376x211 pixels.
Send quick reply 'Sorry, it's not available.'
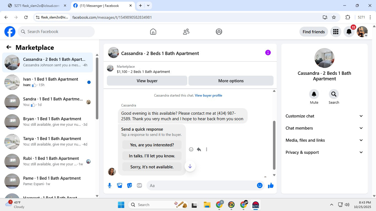click(152, 167)
